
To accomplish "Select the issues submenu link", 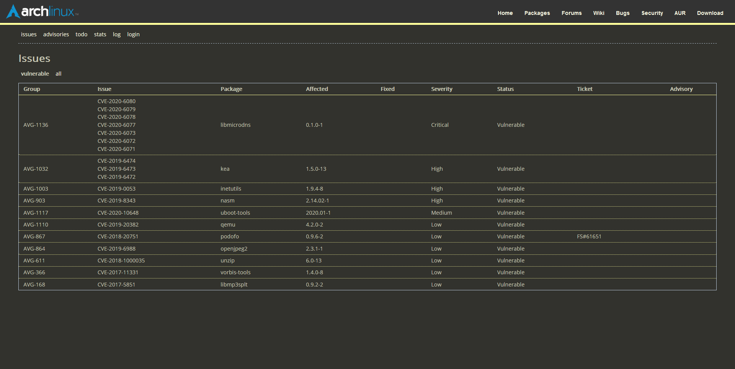I will click(x=29, y=34).
